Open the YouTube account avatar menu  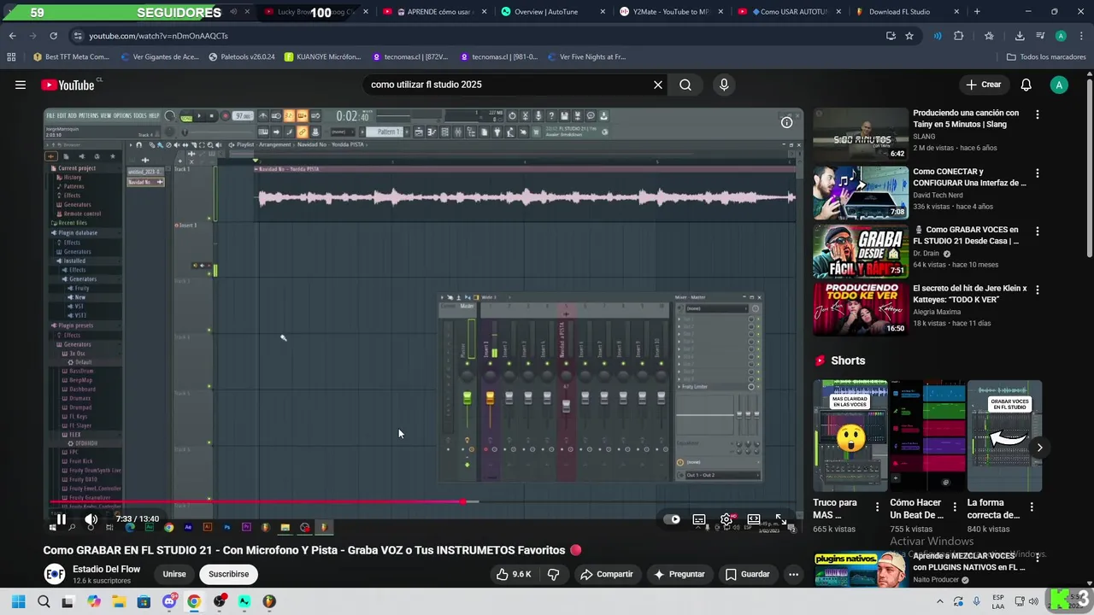(1059, 85)
